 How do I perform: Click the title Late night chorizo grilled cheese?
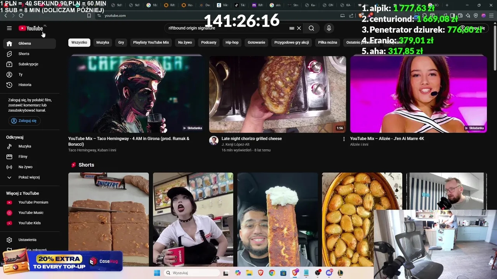coord(252,139)
